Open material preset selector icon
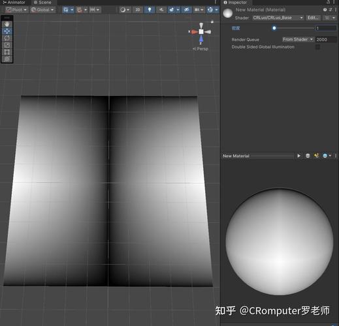339x326 pixels. click(x=331, y=10)
